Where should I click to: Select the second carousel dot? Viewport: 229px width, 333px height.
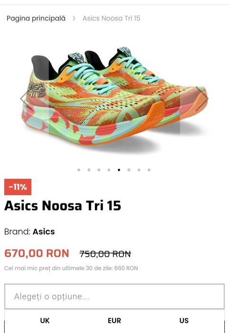click(89, 170)
